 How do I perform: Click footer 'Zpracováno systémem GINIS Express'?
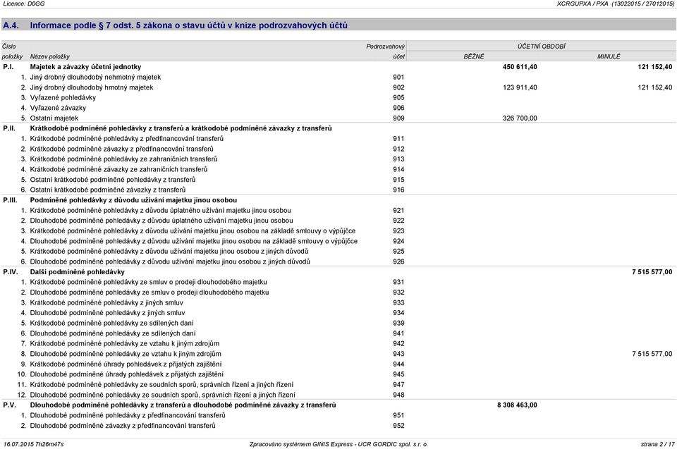(301, 444)
